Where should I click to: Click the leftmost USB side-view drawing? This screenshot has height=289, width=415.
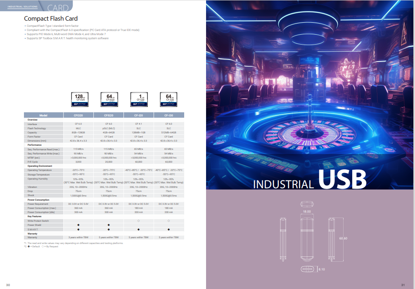282,239
